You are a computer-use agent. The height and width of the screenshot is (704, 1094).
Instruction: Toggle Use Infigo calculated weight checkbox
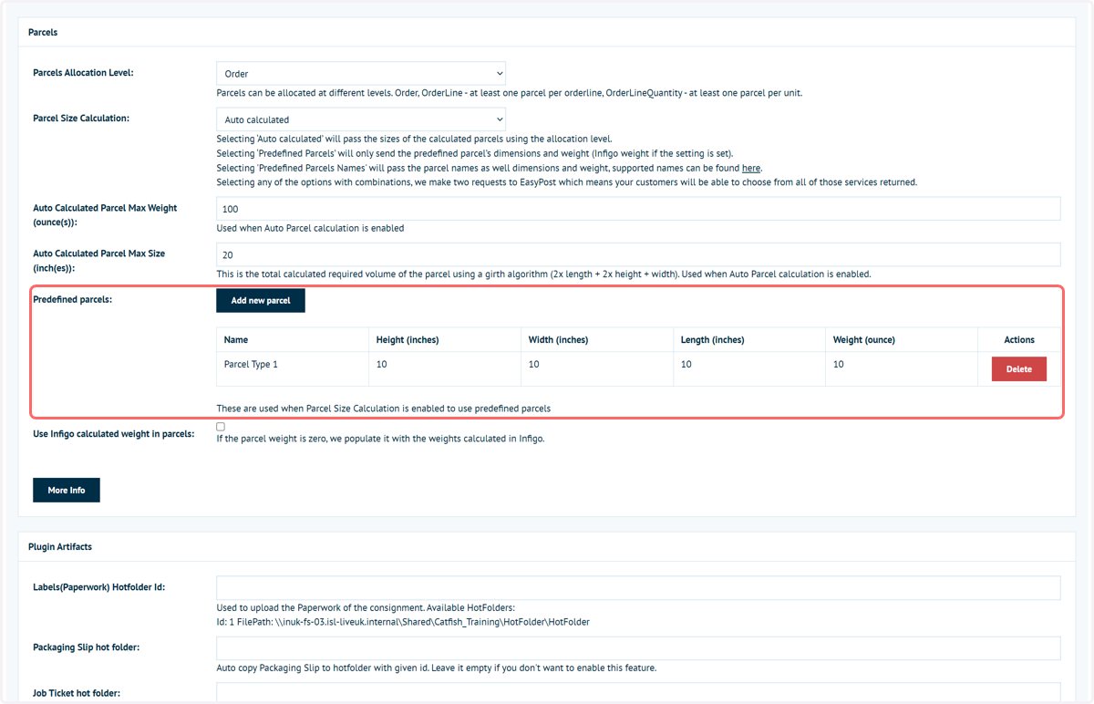(221, 426)
